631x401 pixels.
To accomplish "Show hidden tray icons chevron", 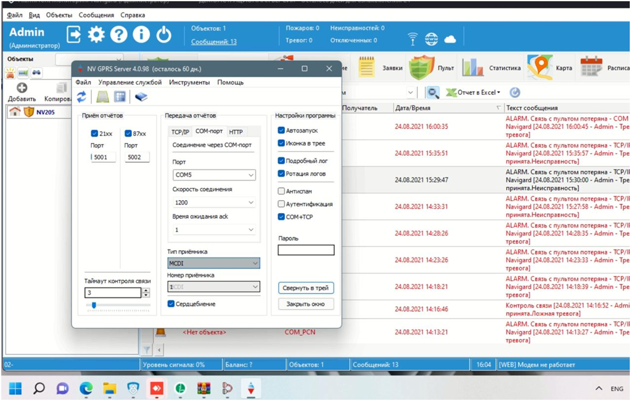I will pos(599,388).
